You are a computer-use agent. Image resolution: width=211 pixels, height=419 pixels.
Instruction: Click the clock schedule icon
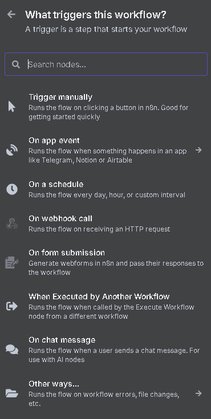pyautogui.click(x=12, y=189)
